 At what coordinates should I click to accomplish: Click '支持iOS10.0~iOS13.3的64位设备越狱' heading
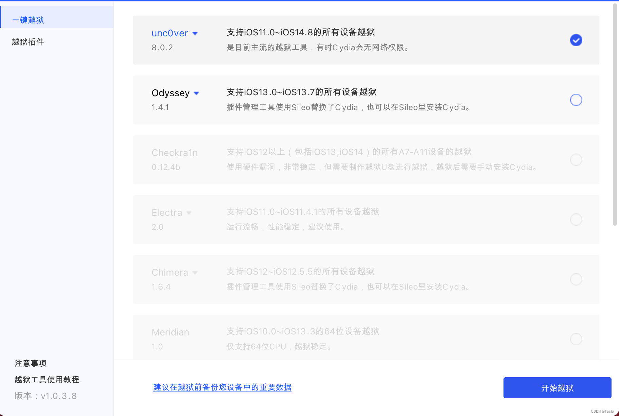(303, 331)
